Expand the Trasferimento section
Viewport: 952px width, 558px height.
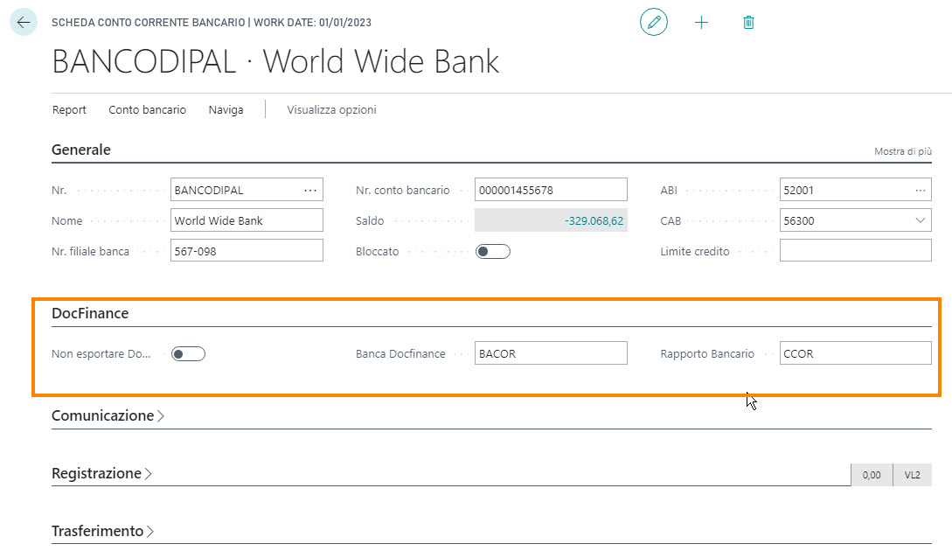[103, 532]
